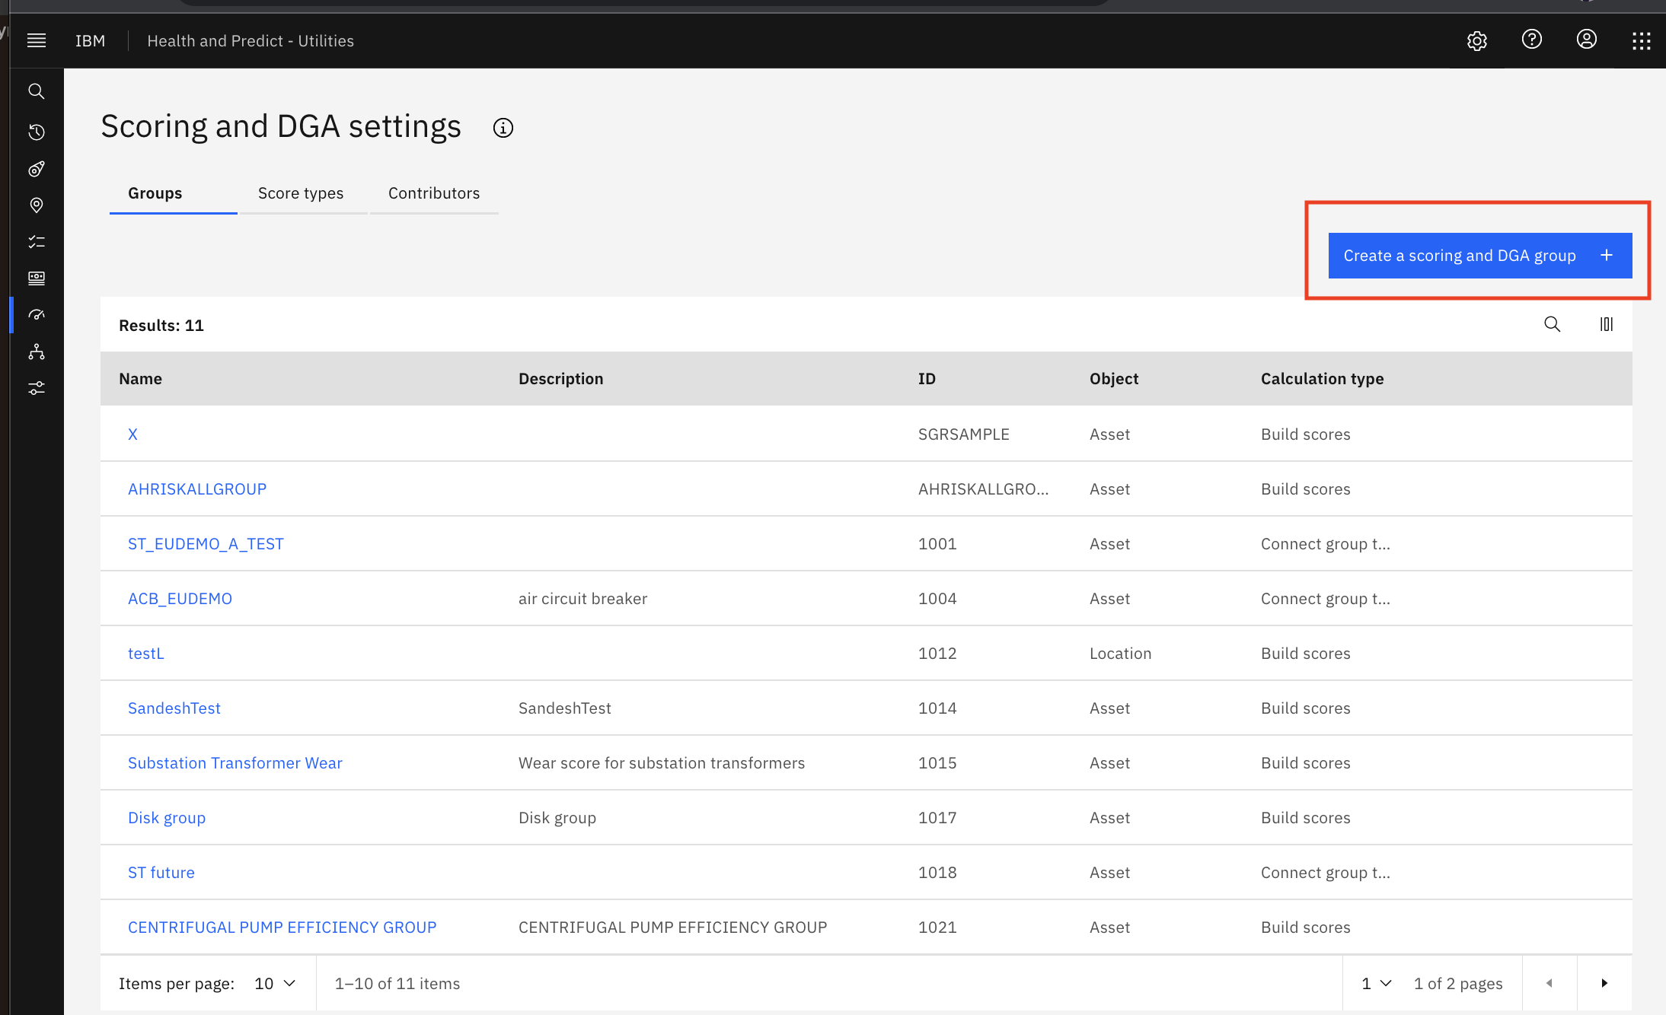The image size is (1666, 1015).
Task: Click Create a scoring and DGA group
Action: [1480, 256]
